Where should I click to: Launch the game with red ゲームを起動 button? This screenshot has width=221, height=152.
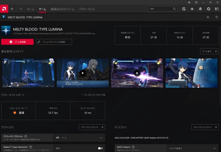pos(17,42)
